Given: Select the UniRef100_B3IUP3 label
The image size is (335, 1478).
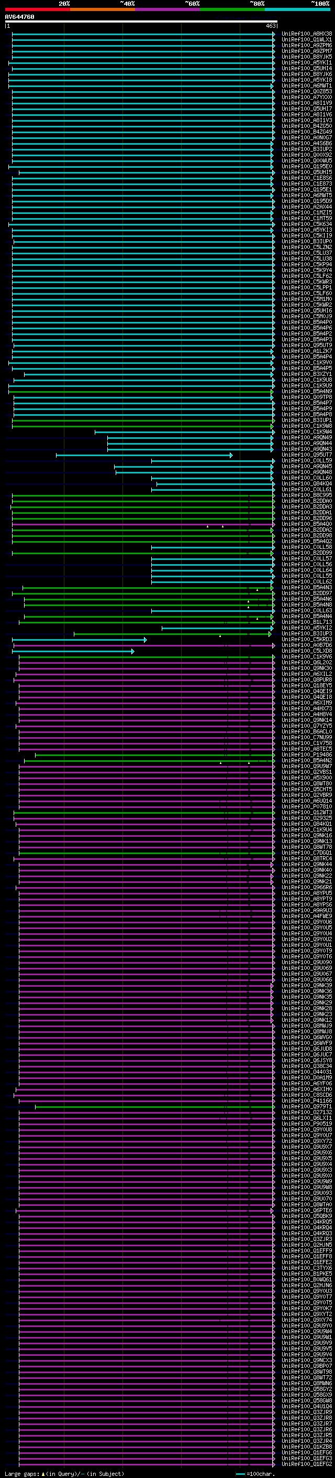Looking at the screenshot, I should (307, 634).
